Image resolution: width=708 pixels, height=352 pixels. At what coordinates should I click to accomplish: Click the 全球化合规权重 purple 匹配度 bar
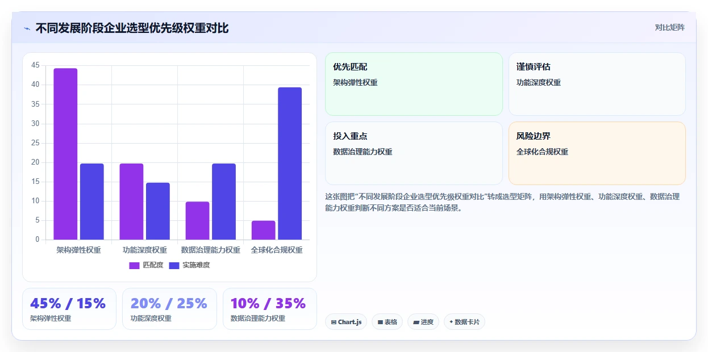[264, 231]
